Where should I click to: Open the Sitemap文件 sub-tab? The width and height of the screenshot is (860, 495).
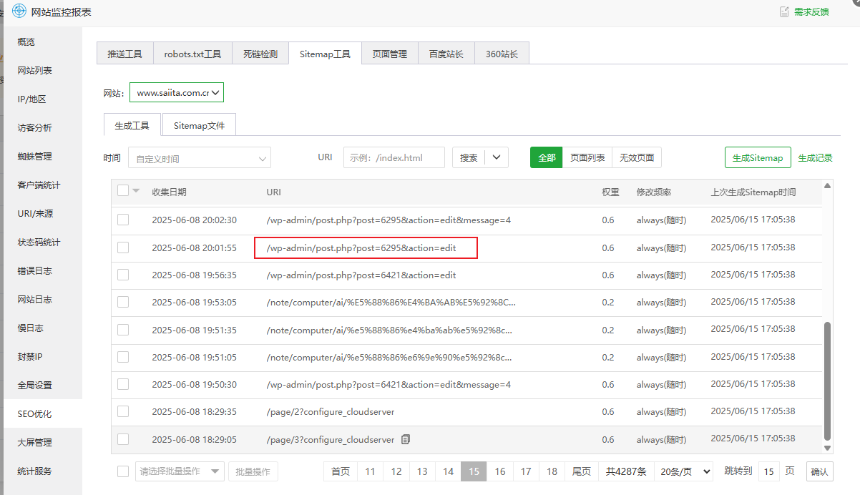pos(199,125)
